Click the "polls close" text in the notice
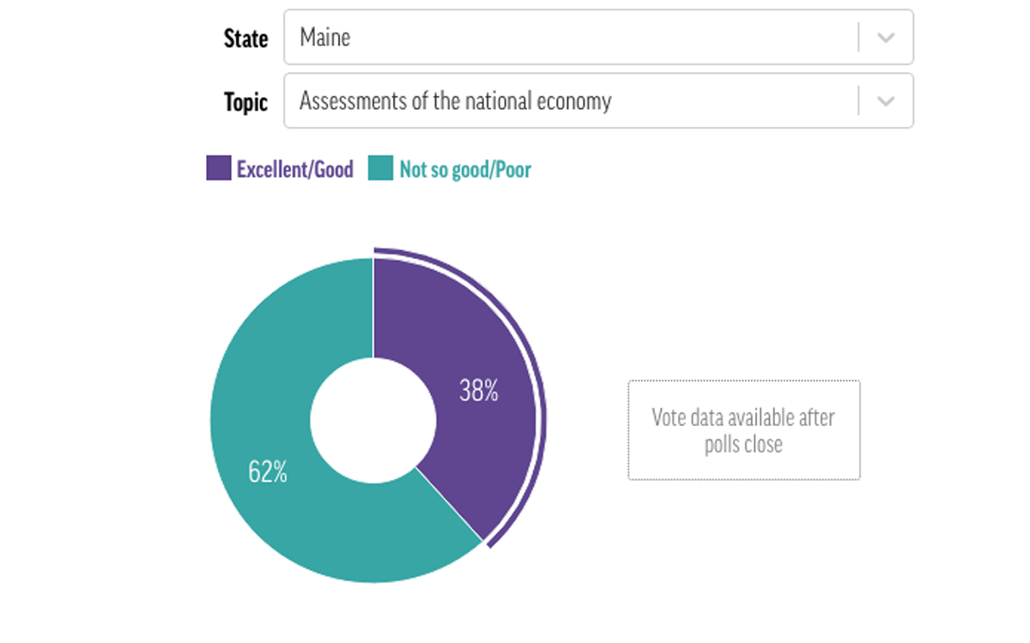Screen dimensions: 1030x643 pos(743,445)
